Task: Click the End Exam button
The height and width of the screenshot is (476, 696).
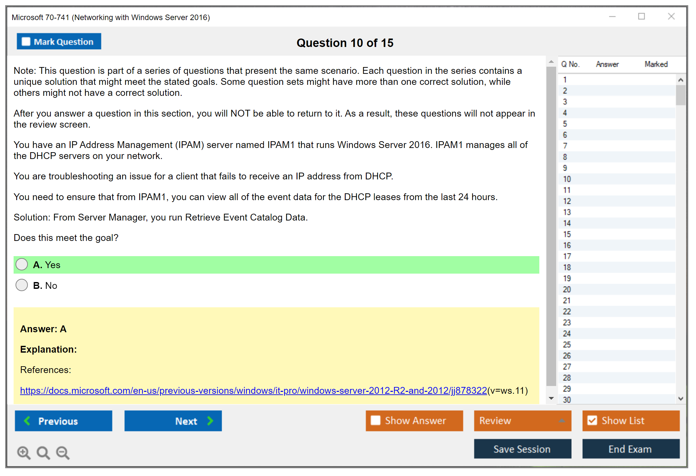Action: coord(630,449)
